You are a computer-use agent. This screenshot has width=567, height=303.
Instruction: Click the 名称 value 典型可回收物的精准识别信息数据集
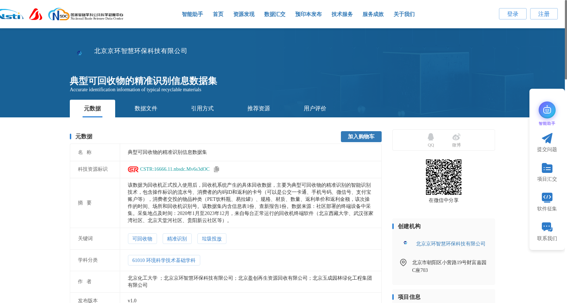coord(167,152)
